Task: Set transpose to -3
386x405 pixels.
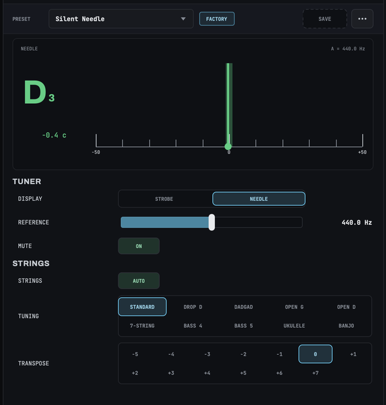Action: click(207, 354)
